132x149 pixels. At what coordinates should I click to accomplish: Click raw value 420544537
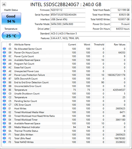coord(119,90)
